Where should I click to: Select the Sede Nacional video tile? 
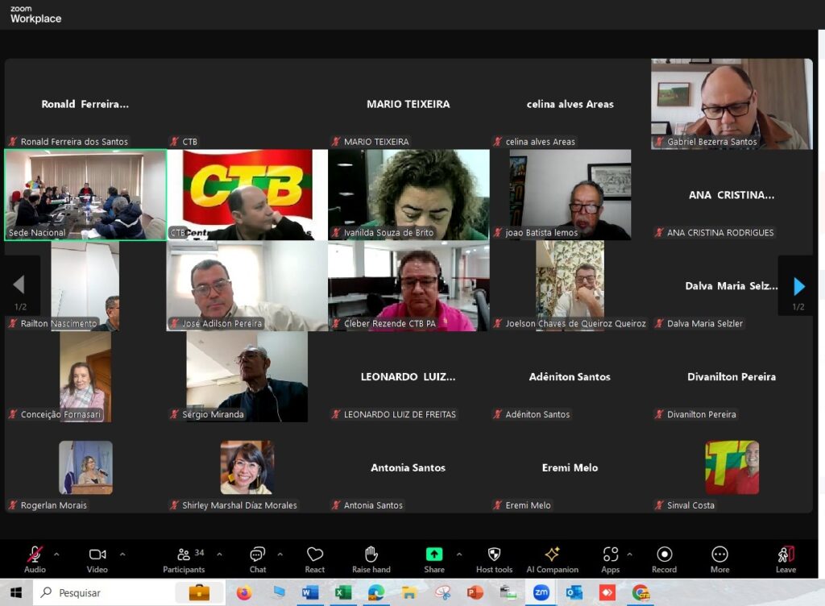tap(85, 195)
